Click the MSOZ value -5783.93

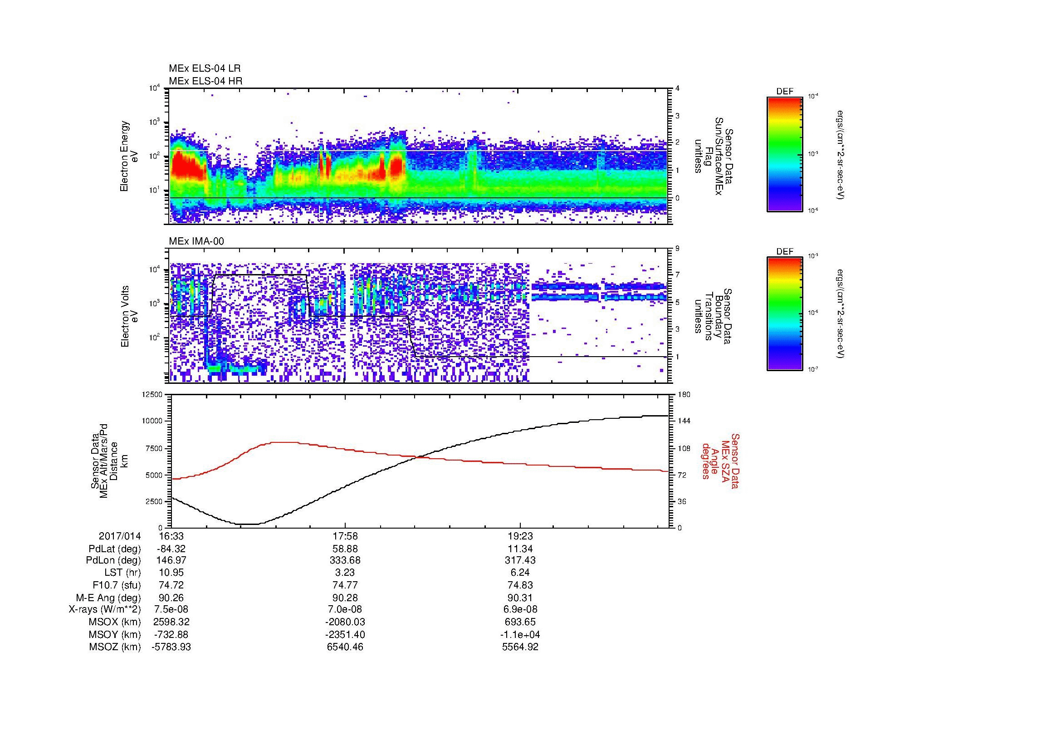(x=171, y=647)
